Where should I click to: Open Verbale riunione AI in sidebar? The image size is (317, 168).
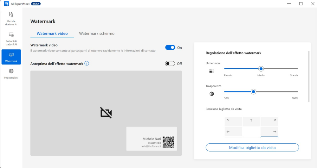coord(11,19)
